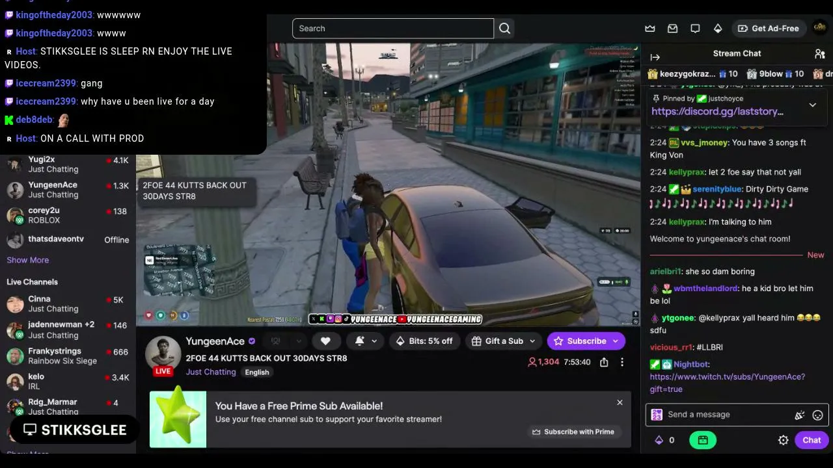Send message with the Chat button
Viewport: 833px width, 468px height.
[812, 440]
